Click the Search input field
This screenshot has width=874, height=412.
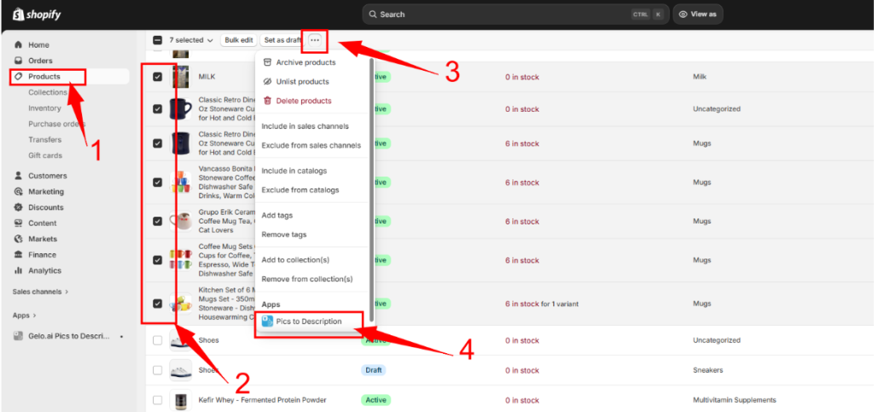(x=504, y=15)
